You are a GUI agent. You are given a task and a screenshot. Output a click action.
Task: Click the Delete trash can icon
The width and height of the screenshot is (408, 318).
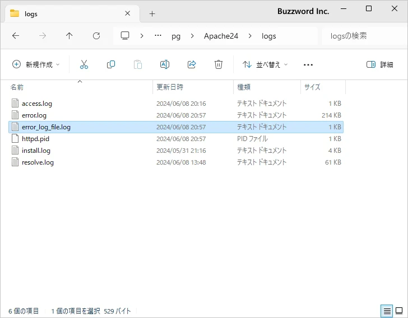[x=219, y=64]
